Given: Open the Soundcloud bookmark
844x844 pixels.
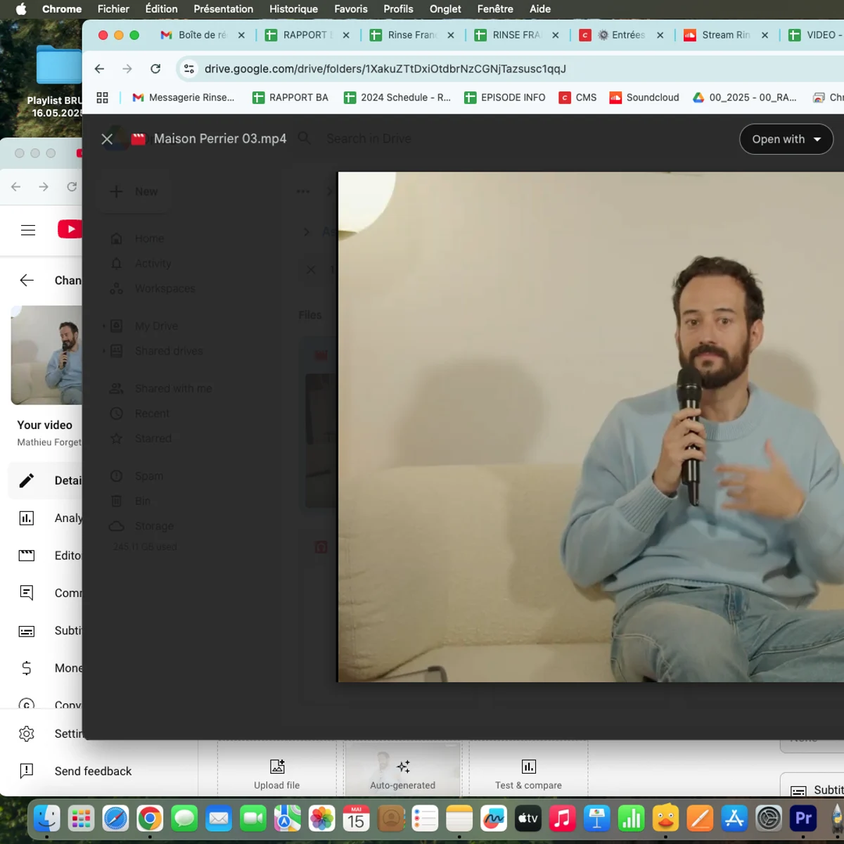Looking at the screenshot, I should coord(644,98).
